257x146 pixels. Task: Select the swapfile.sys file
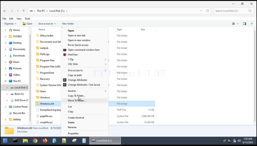(x=46, y=122)
